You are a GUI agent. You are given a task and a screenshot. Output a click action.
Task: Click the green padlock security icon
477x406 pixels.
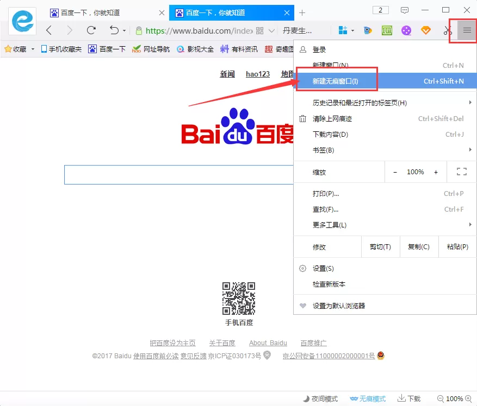click(x=139, y=31)
